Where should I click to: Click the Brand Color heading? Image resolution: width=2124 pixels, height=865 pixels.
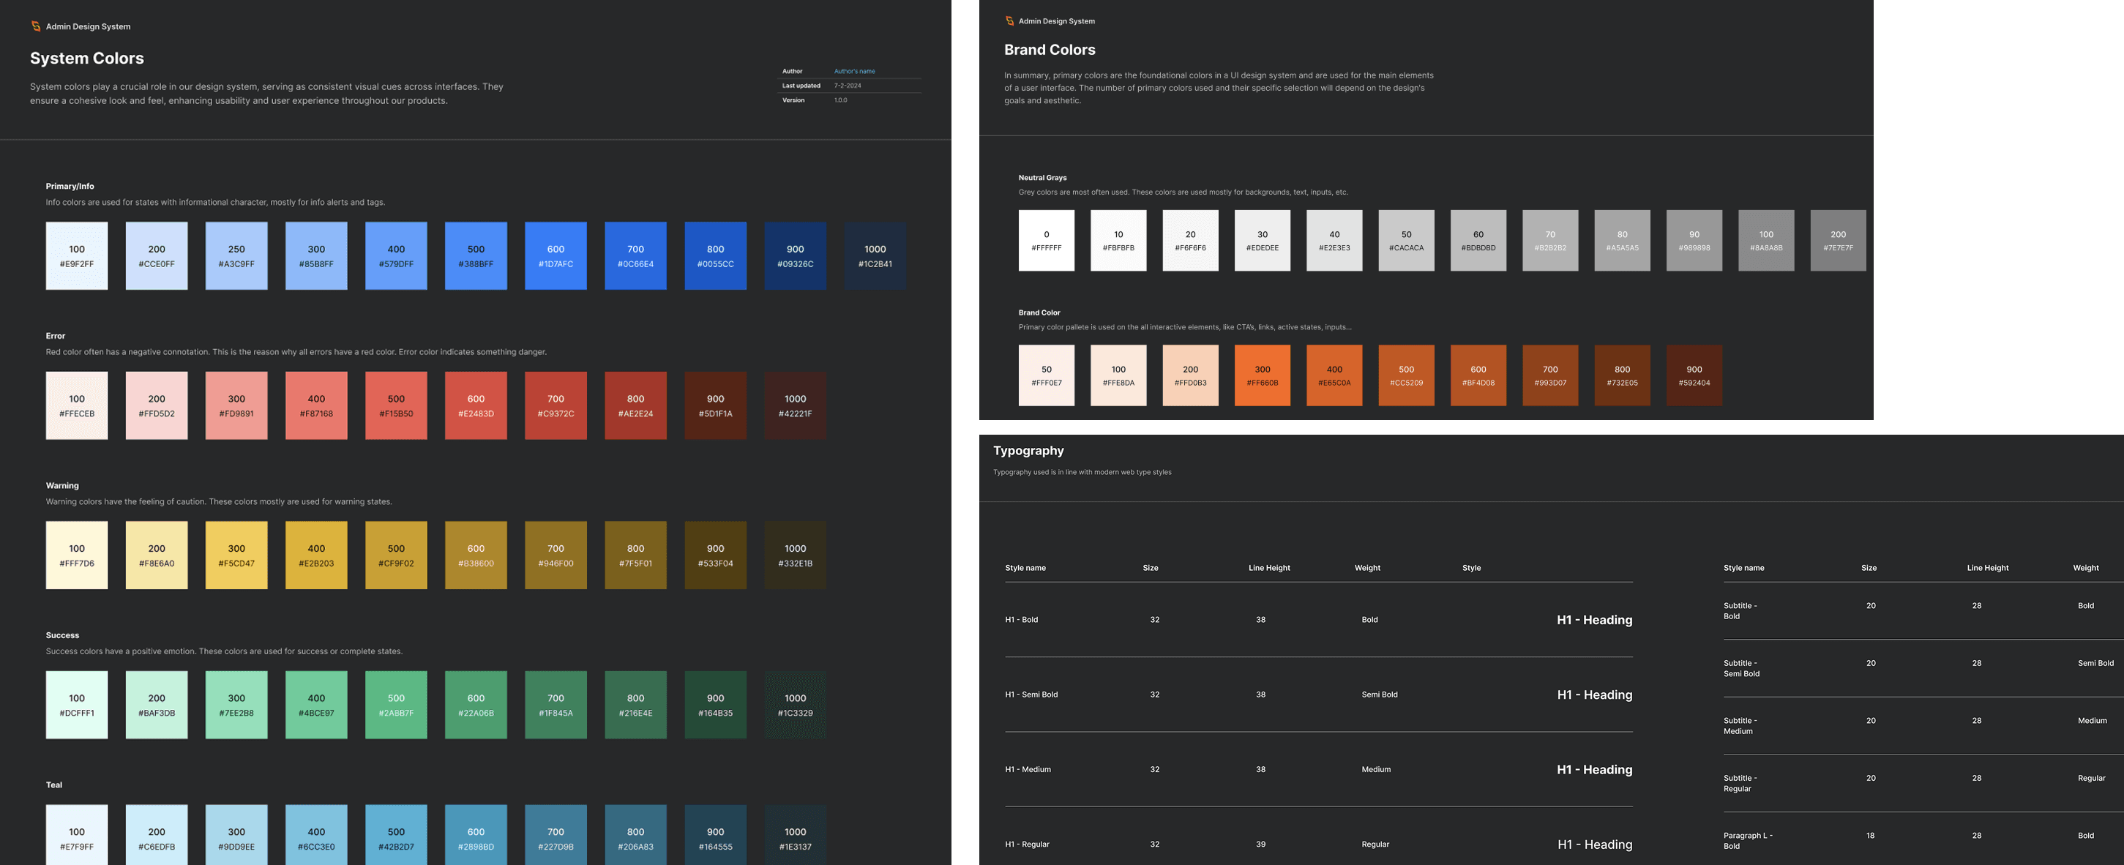pos(1039,312)
